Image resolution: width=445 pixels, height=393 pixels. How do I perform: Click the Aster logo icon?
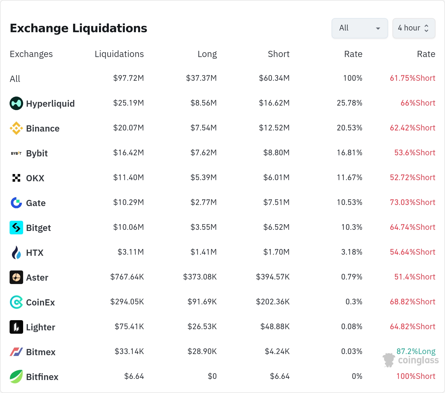coord(16,277)
